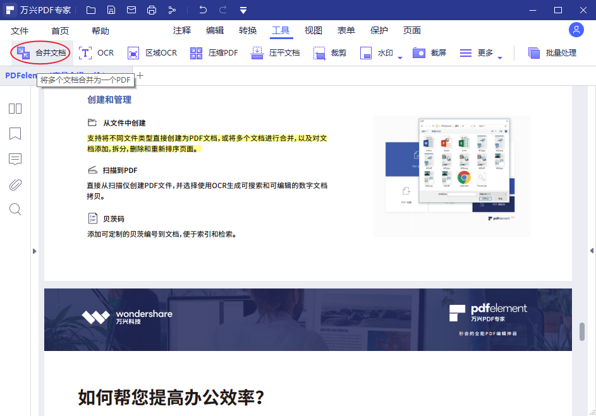Open the 文件 menu
The image size is (596, 416).
click(x=20, y=30)
